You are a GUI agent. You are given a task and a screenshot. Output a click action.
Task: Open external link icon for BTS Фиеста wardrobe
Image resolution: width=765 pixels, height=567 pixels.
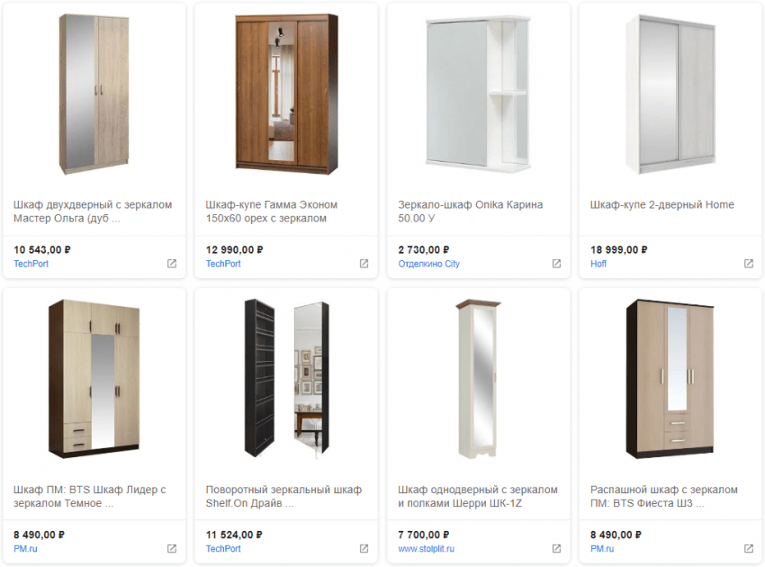click(x=748, y=548)
